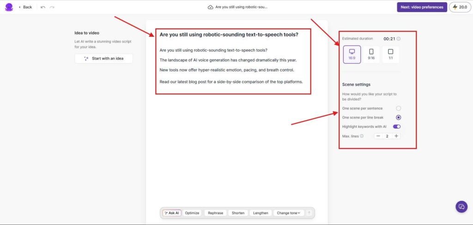This screenshot has width=473, height=225.
Task: Click the line 'Read our latest blog post...'
Action: pyautogui.click(x=231, y=82)
